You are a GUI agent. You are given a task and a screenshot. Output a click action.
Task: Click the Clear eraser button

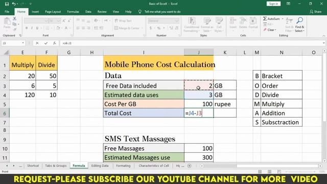[269, 30]
